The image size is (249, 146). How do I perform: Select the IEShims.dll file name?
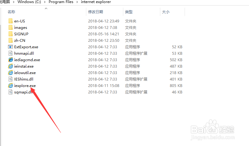click(24, 79)
